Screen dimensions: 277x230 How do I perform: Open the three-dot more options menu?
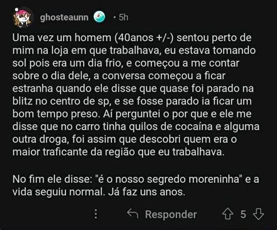point(96,214)
